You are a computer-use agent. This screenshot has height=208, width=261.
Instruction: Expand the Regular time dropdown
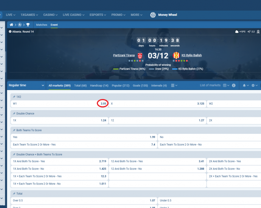[26, 85]
